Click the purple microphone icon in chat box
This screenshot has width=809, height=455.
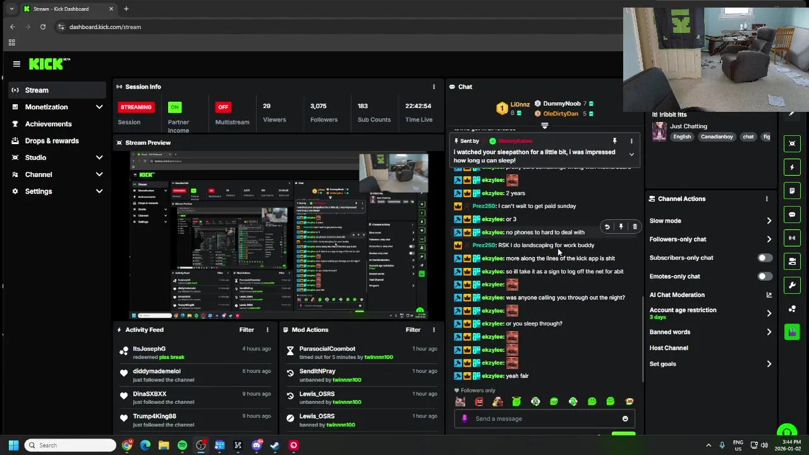pyautogui.click(x=465, y=418)
